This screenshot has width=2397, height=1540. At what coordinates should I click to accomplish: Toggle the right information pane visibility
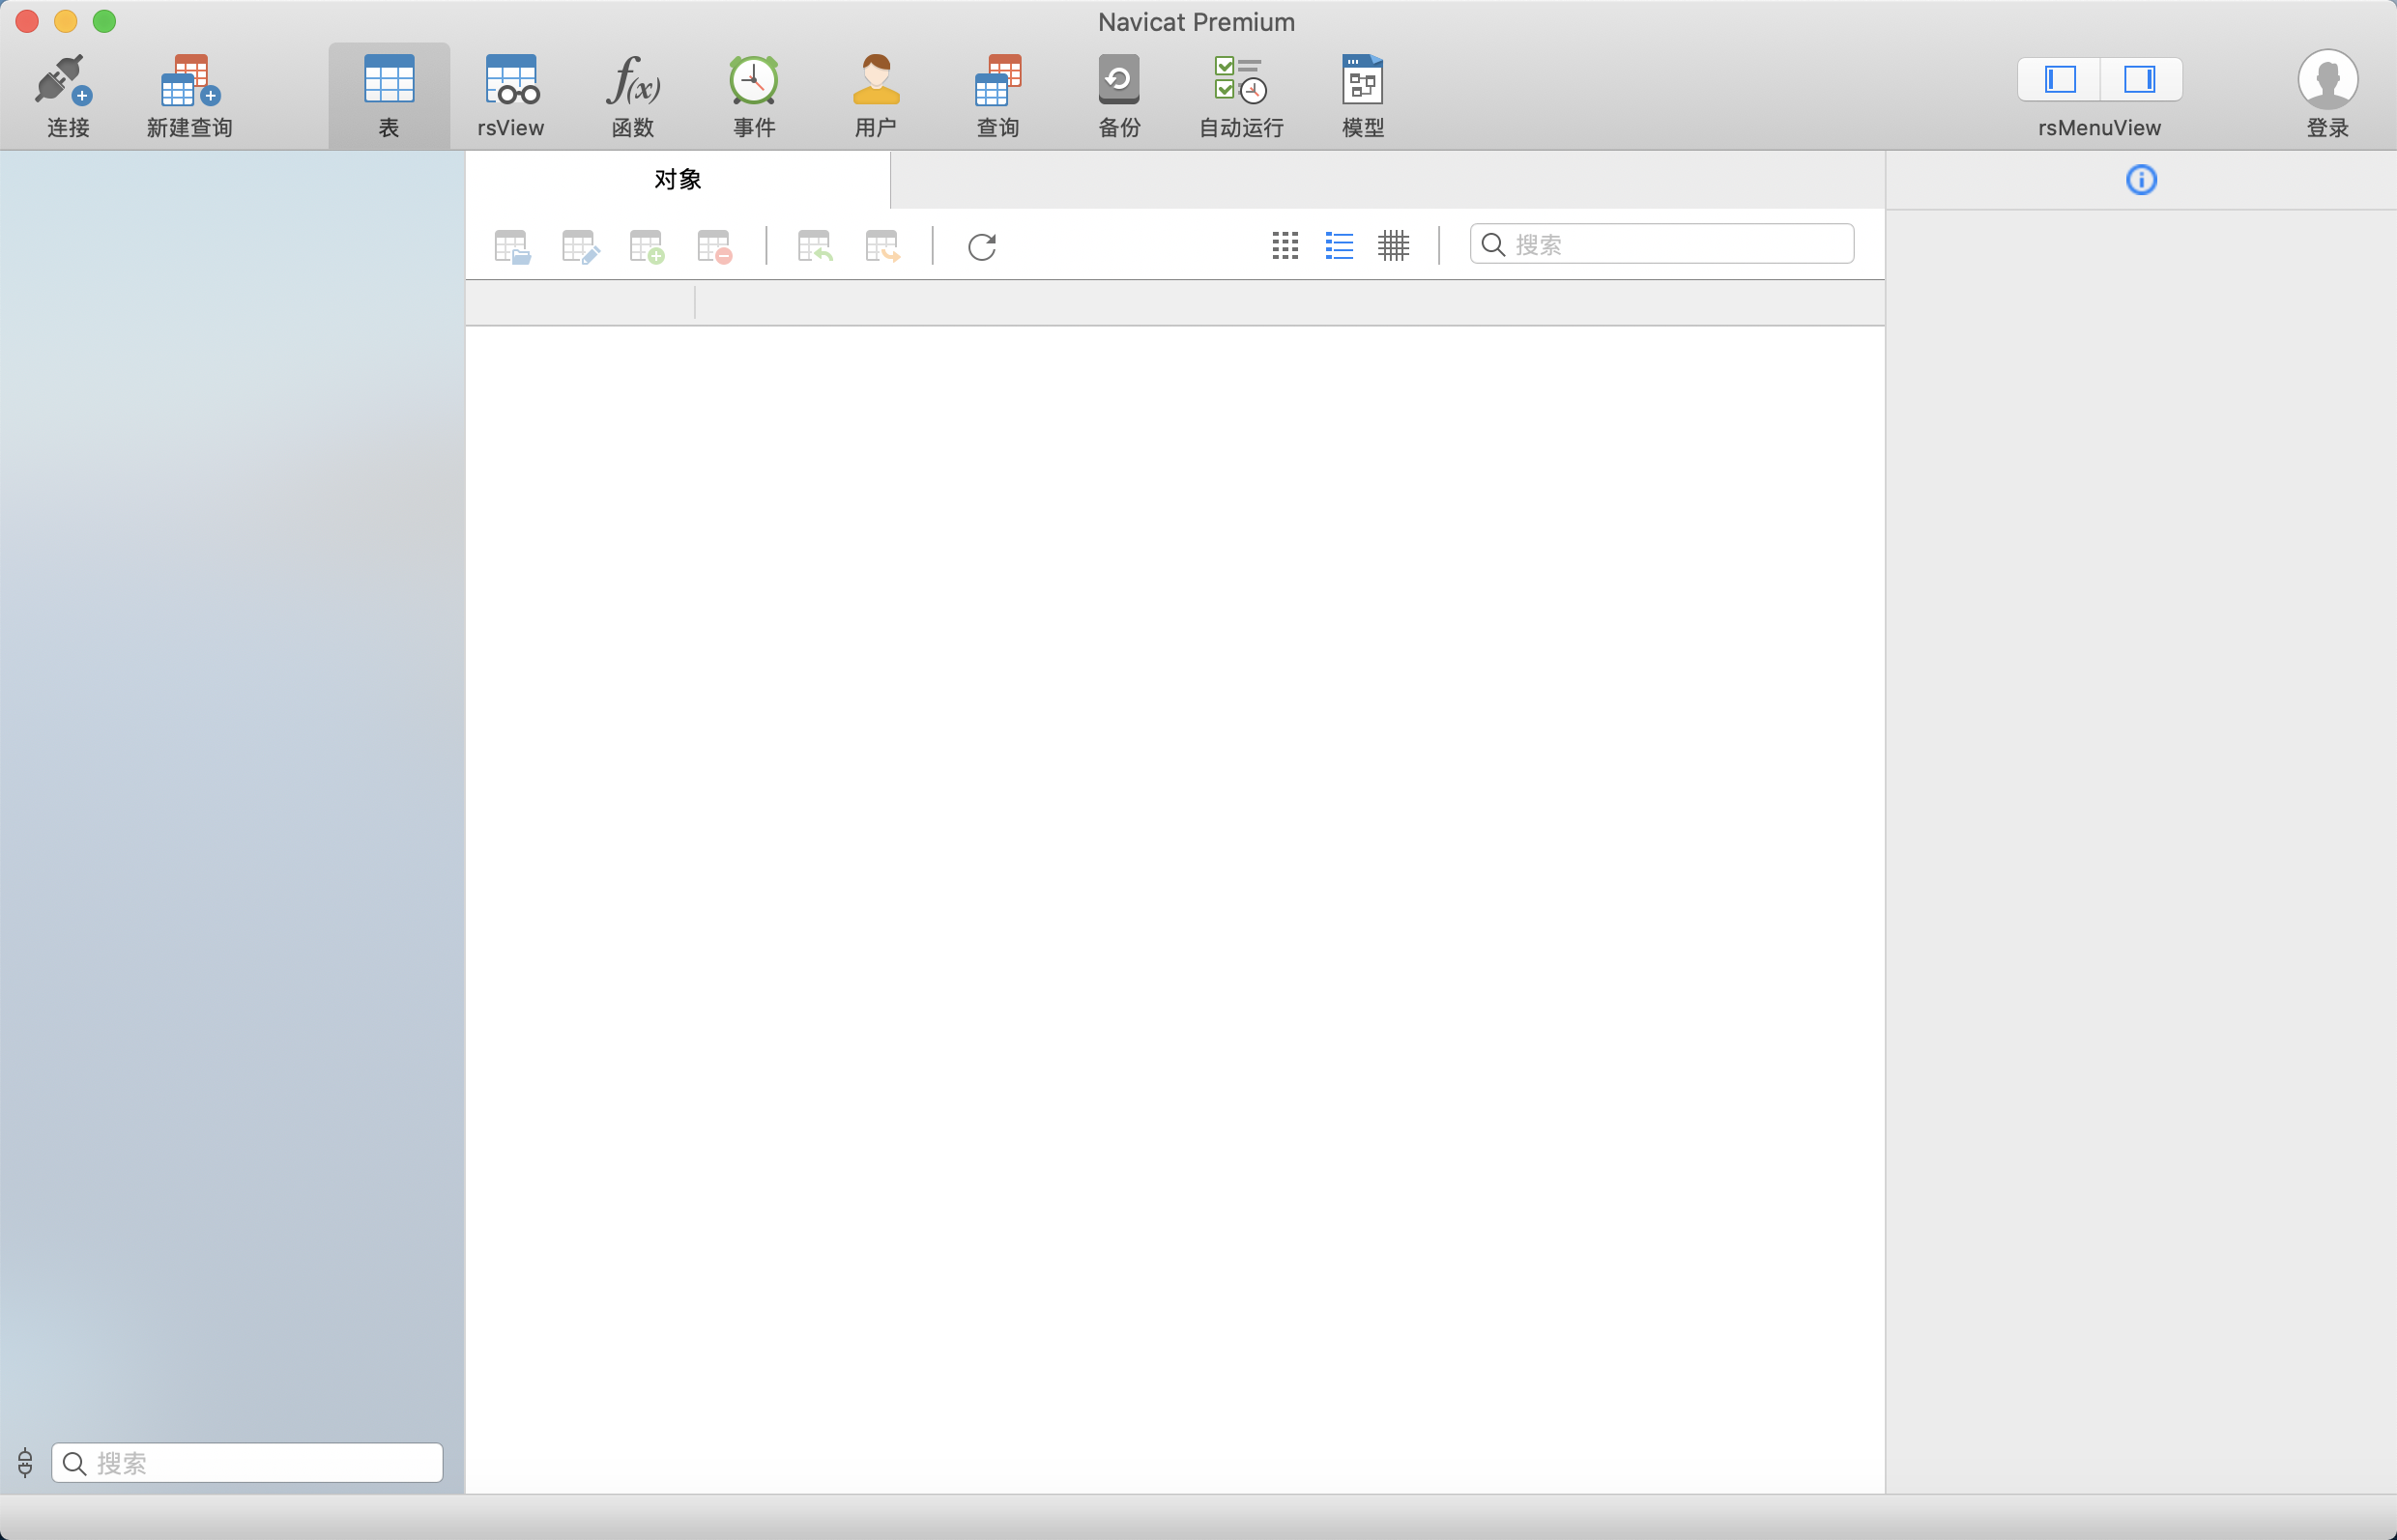[2139, 79]
